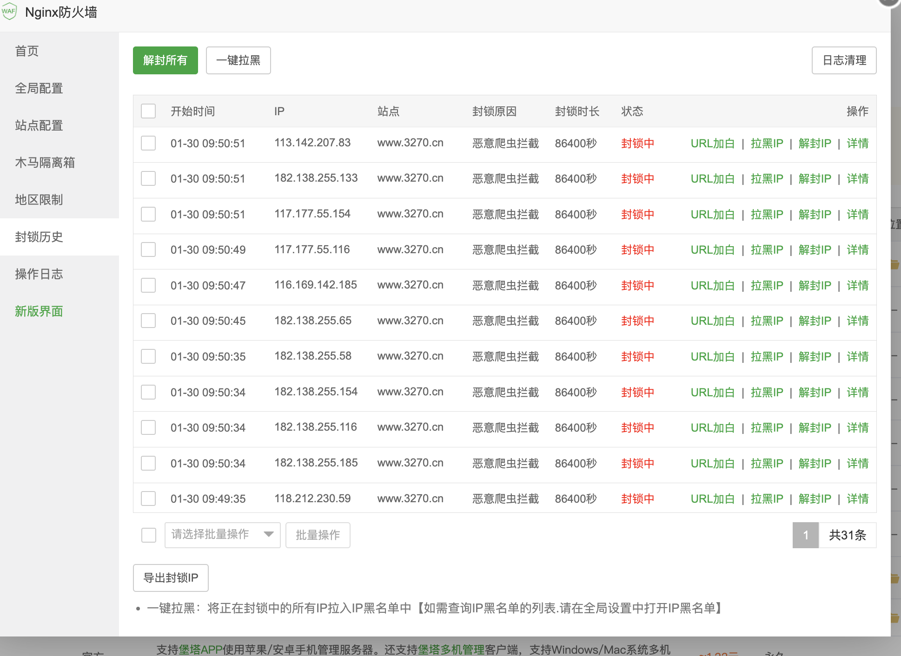This screenshot has height=656, width=901.
Task: Check the row for IP 182.138.255.133
Action: coord(148,178)
